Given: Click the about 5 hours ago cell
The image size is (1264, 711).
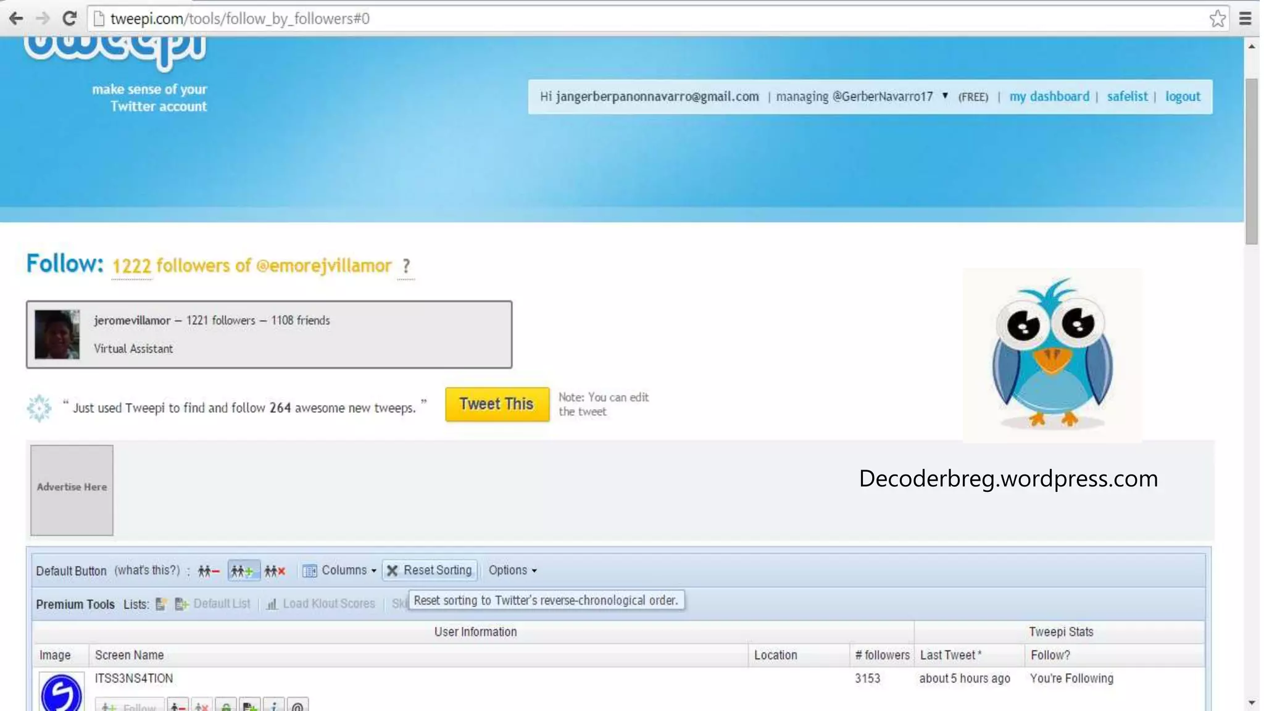Looking at the screenshot, I should (x=965, y=679).
